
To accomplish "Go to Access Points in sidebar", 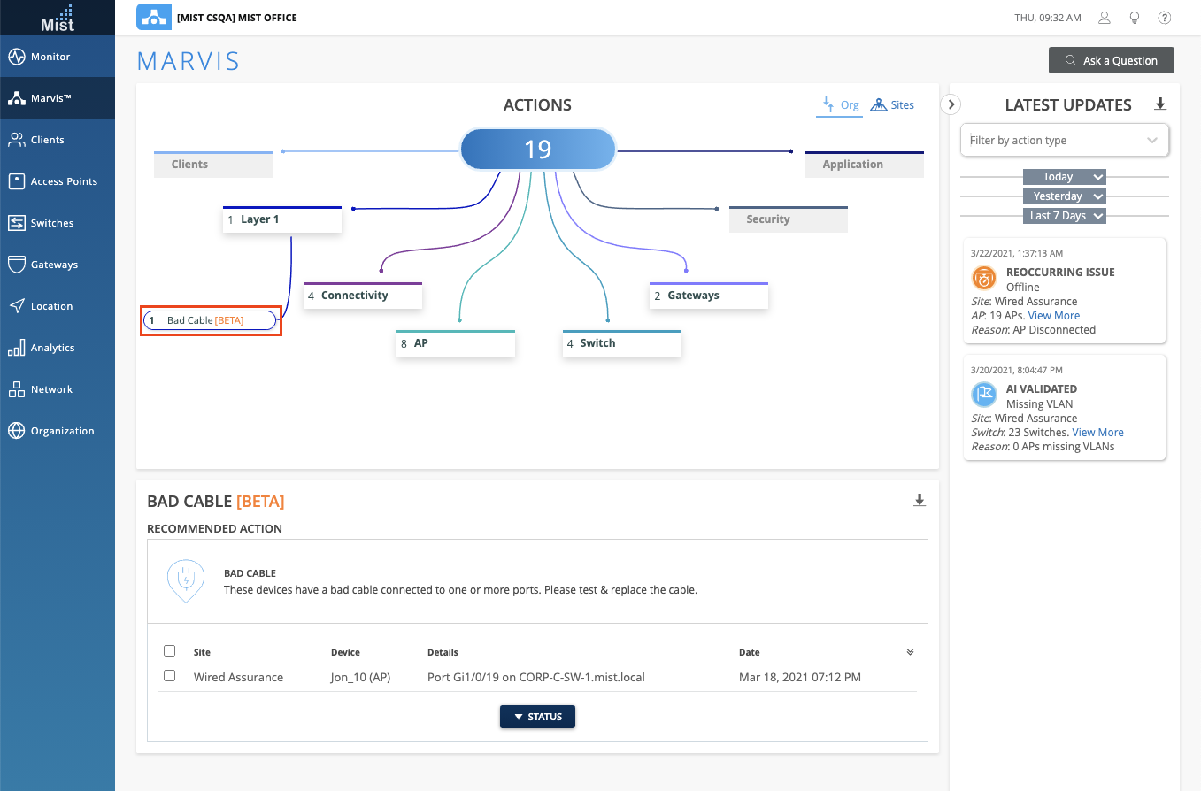I will [x=64, y=181].
